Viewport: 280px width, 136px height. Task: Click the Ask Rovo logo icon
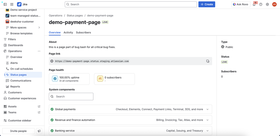tap(234, 4)
